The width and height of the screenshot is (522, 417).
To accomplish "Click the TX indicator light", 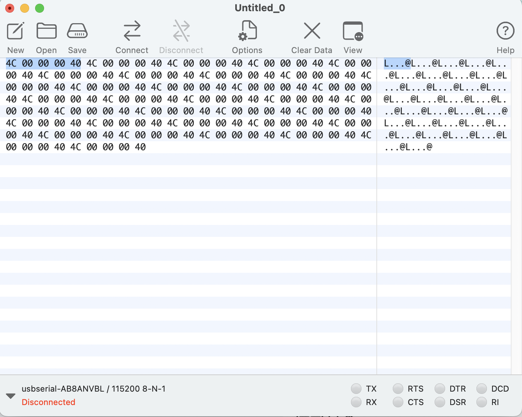I will click(x=356, y=389).
